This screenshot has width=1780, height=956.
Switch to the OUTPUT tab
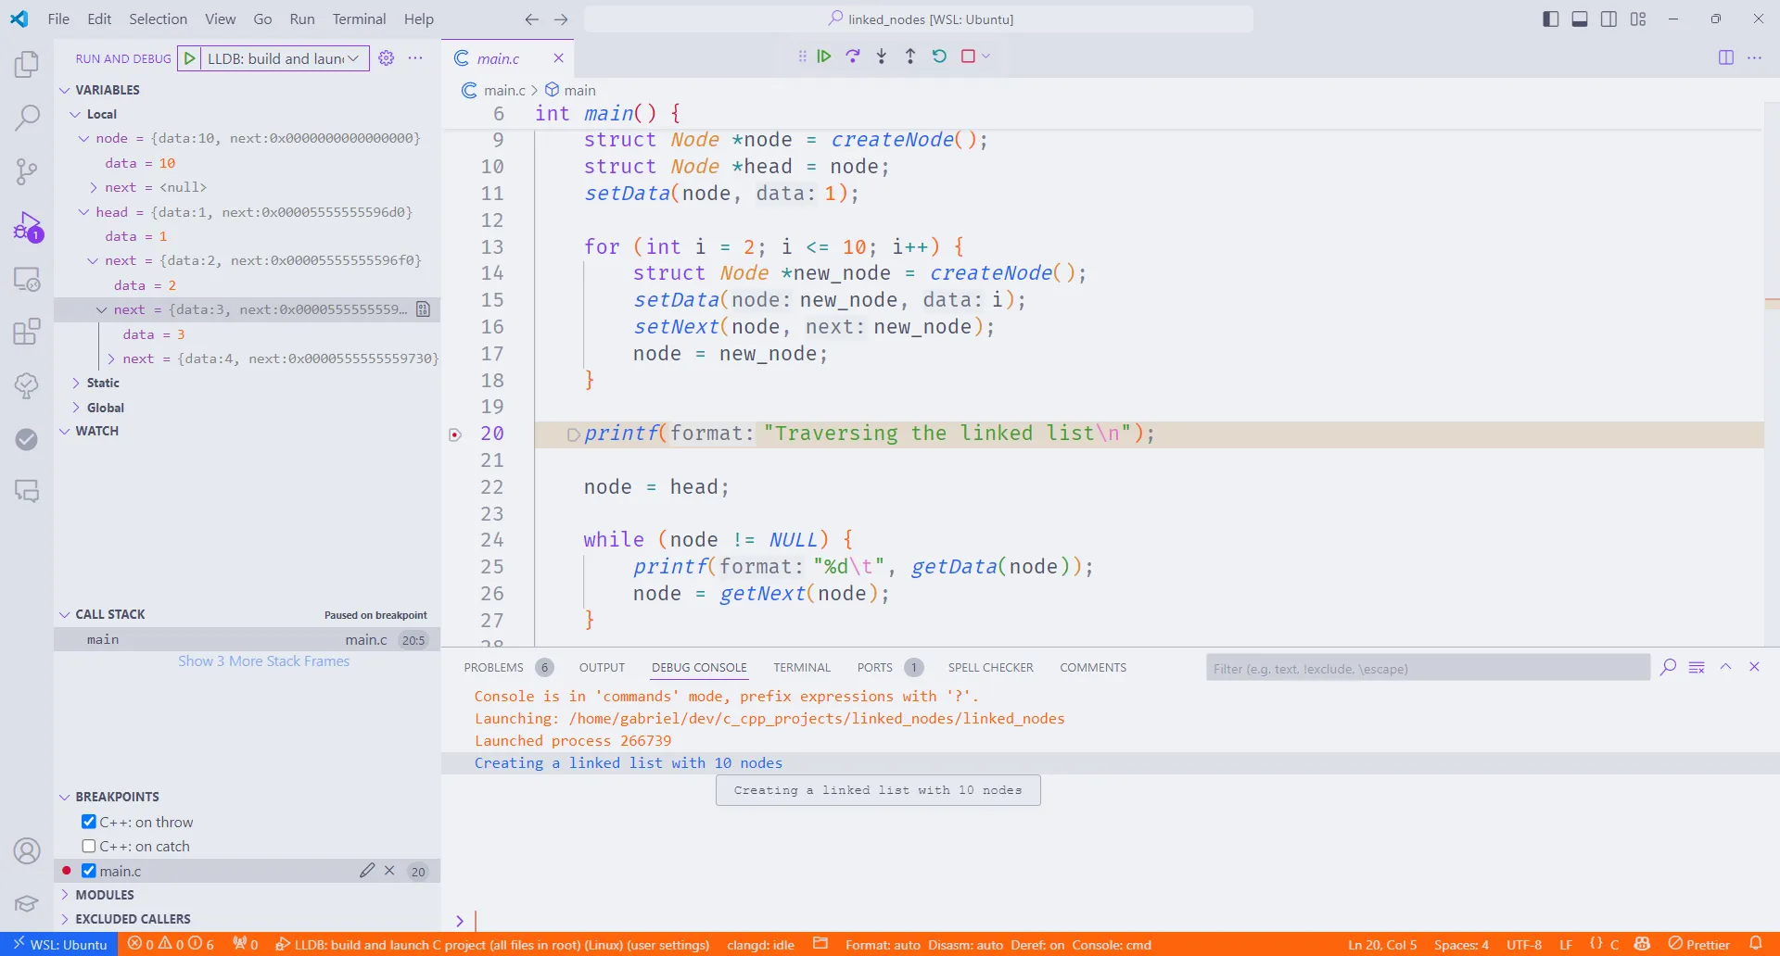click(602, 667)
